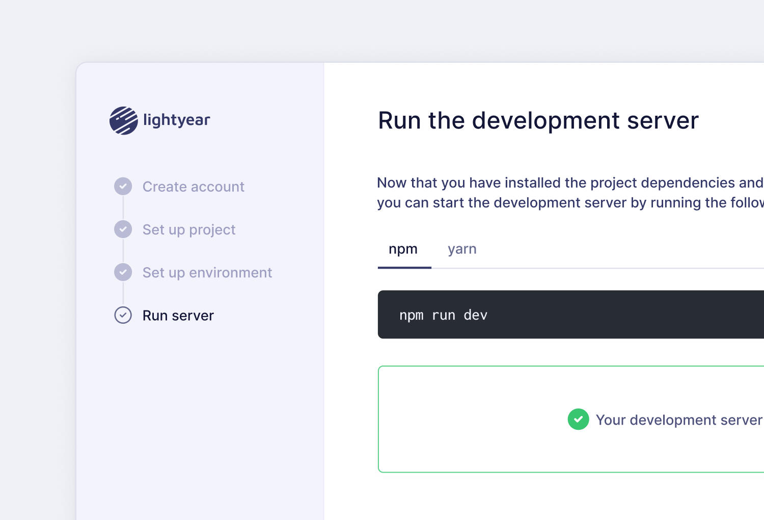The width and height of the screenshot is (764, 520).
Task: Open the Create account step
Action: (193, 187)
